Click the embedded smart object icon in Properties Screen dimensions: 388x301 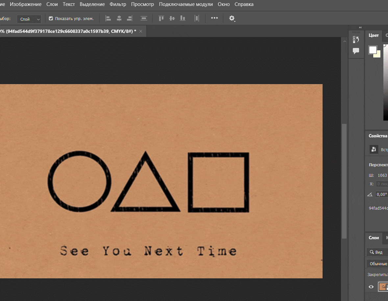(x=374, y=150)
